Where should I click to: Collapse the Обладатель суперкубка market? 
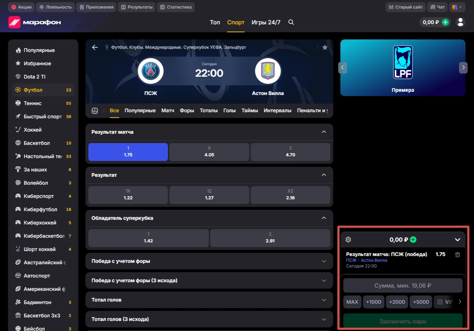(x=324, y=218)
